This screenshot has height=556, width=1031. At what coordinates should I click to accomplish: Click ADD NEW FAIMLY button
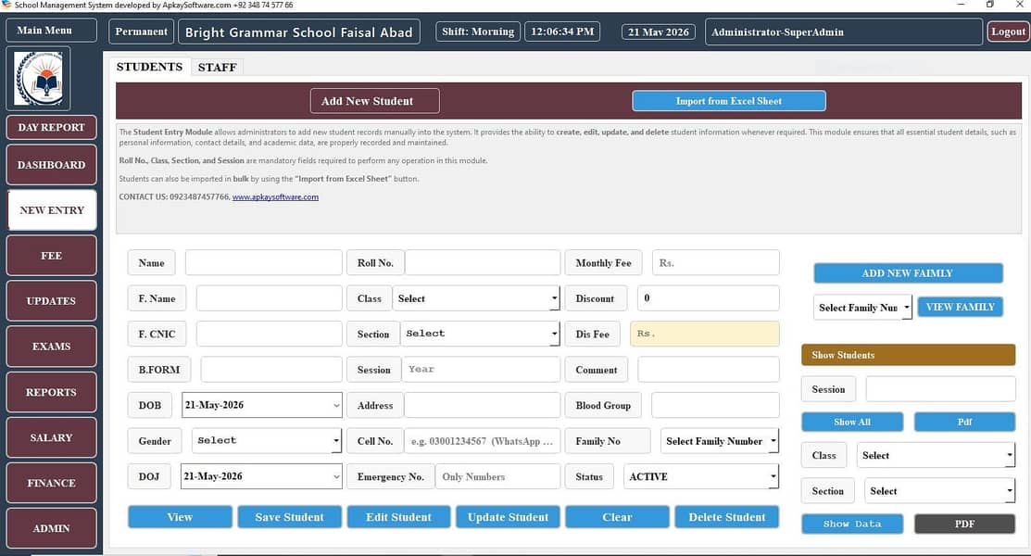coord(908,273)
